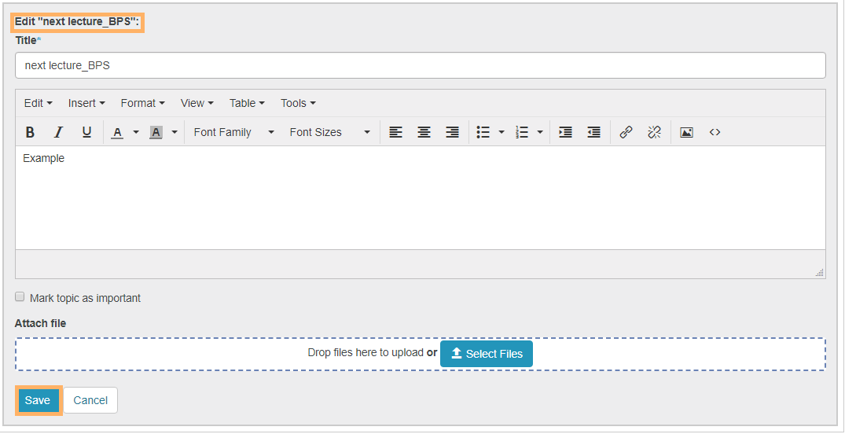845x434 pixels.
Task: Click the Select Files upload button
Action: (486, 354)
